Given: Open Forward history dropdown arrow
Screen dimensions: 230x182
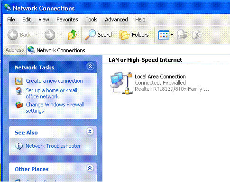Looking at the screenshot, I should pos(61,34).
